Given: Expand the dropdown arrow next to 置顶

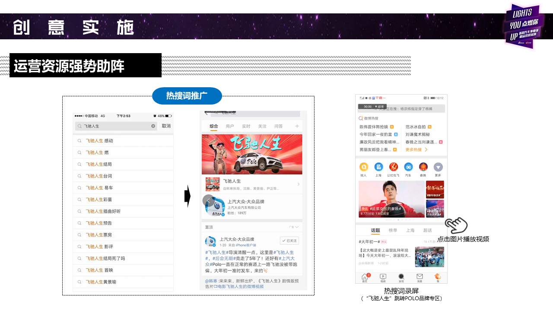Looking at the screenshot, I should pyautogui.click(x=296, y=227).
